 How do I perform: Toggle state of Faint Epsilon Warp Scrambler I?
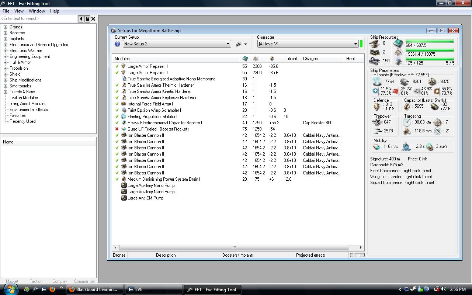coord(117,110)
